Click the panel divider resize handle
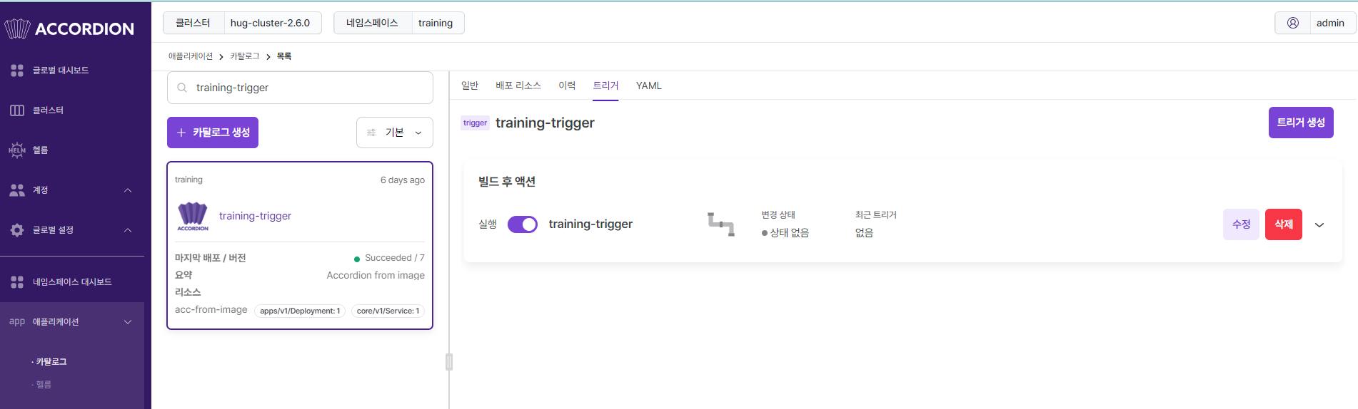 [449, 362]
